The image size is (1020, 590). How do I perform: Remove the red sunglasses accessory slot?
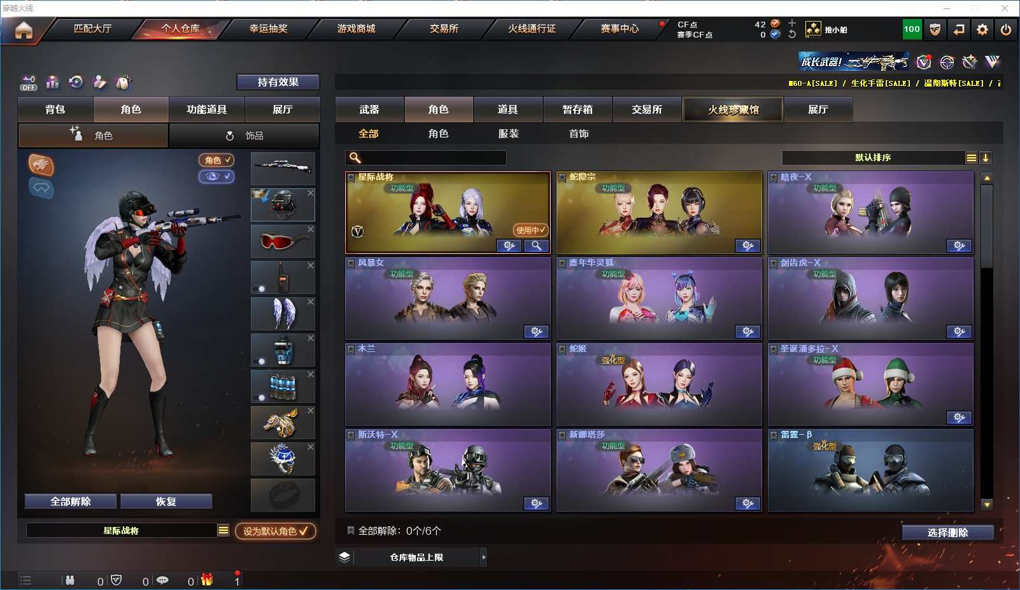pos(311,229)
